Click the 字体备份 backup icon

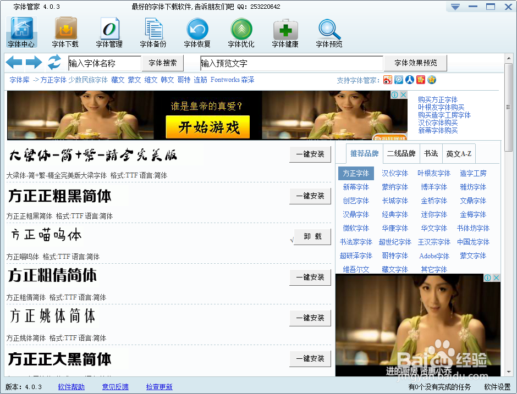pos(153,31)
